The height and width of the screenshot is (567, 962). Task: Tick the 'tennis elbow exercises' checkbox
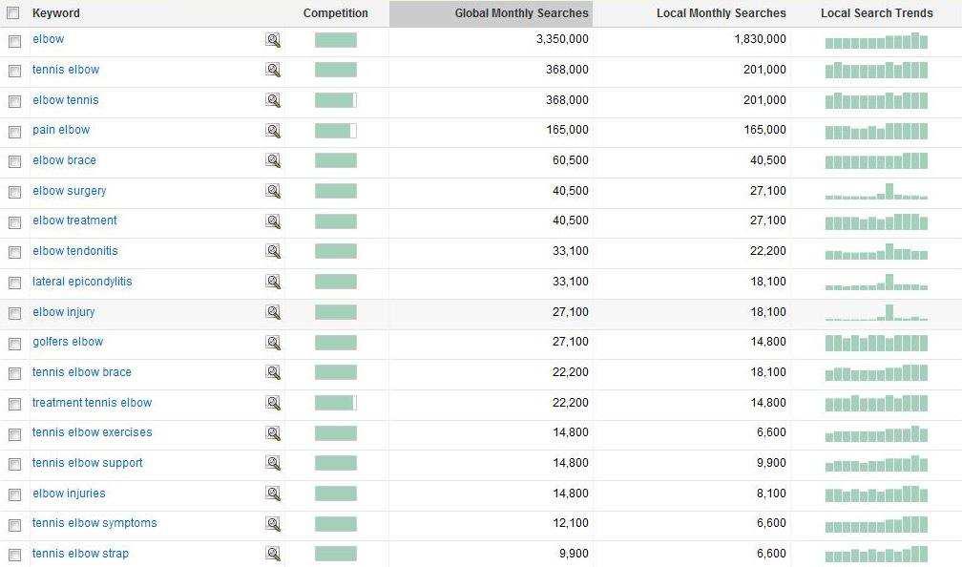click(x=14, y=434)
